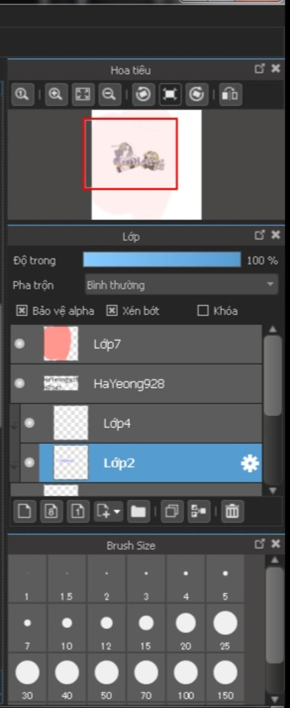Click the zoom in navigator icon
290x708 pixels.
pyautogui.click(x=56, y=94)
